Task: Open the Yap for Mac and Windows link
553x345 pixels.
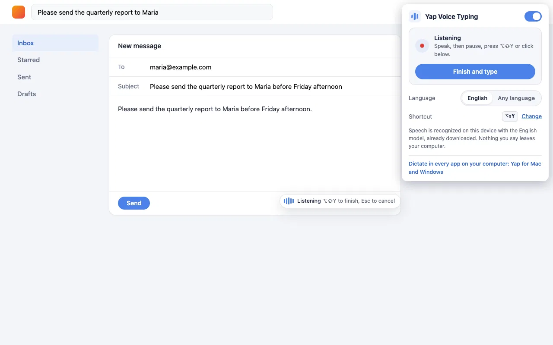Action: 475,168
